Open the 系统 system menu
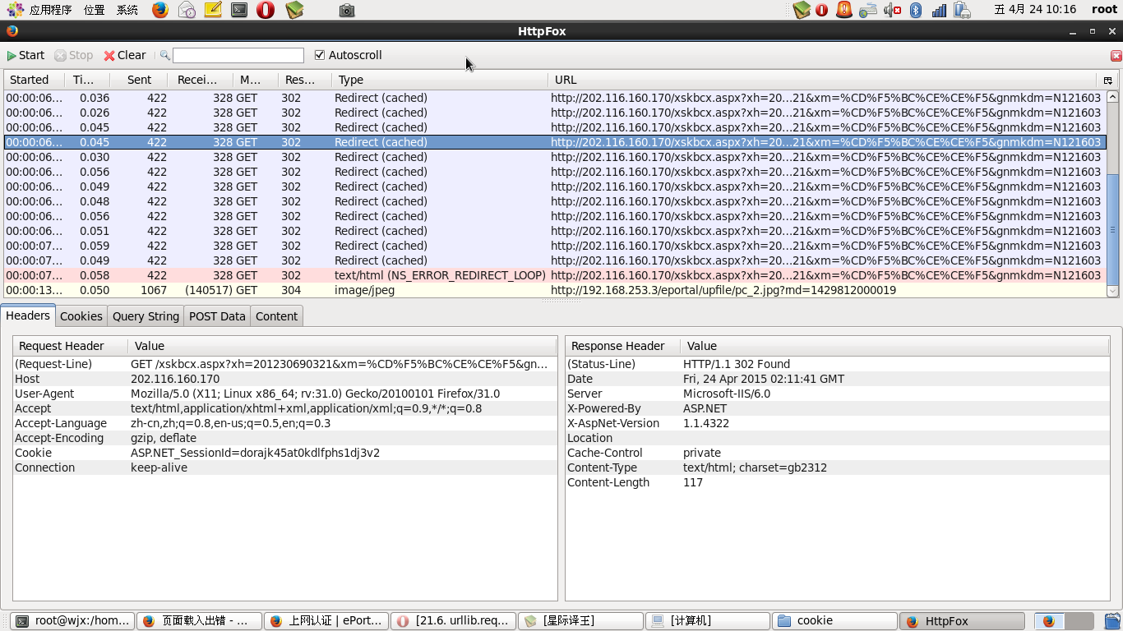The height and width of the screenshot is (631, 1123). point(127,10)
